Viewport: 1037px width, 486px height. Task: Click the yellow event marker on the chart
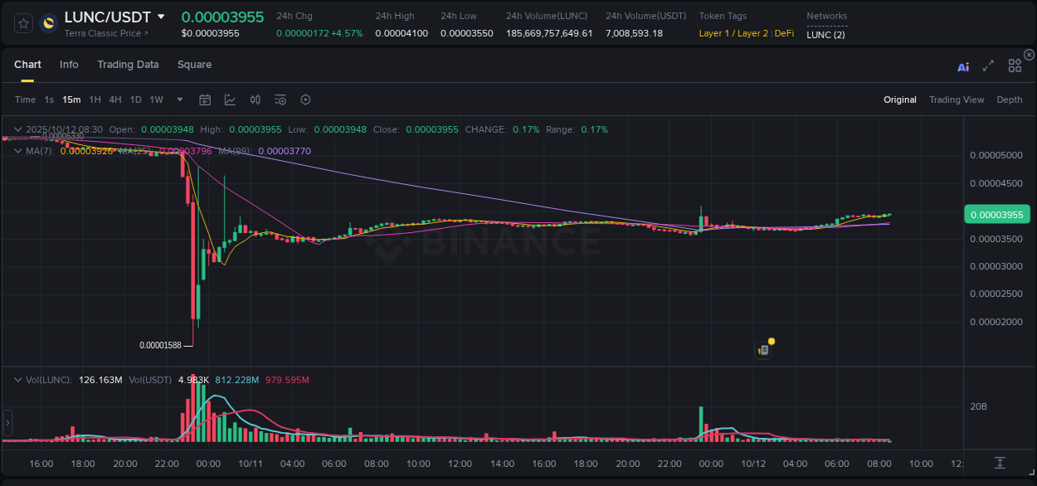(771, 341)
